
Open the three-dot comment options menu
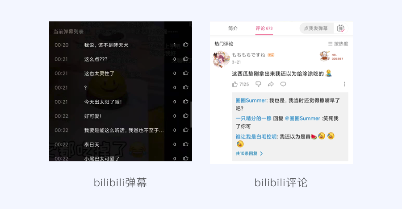(x=344, y=84)
